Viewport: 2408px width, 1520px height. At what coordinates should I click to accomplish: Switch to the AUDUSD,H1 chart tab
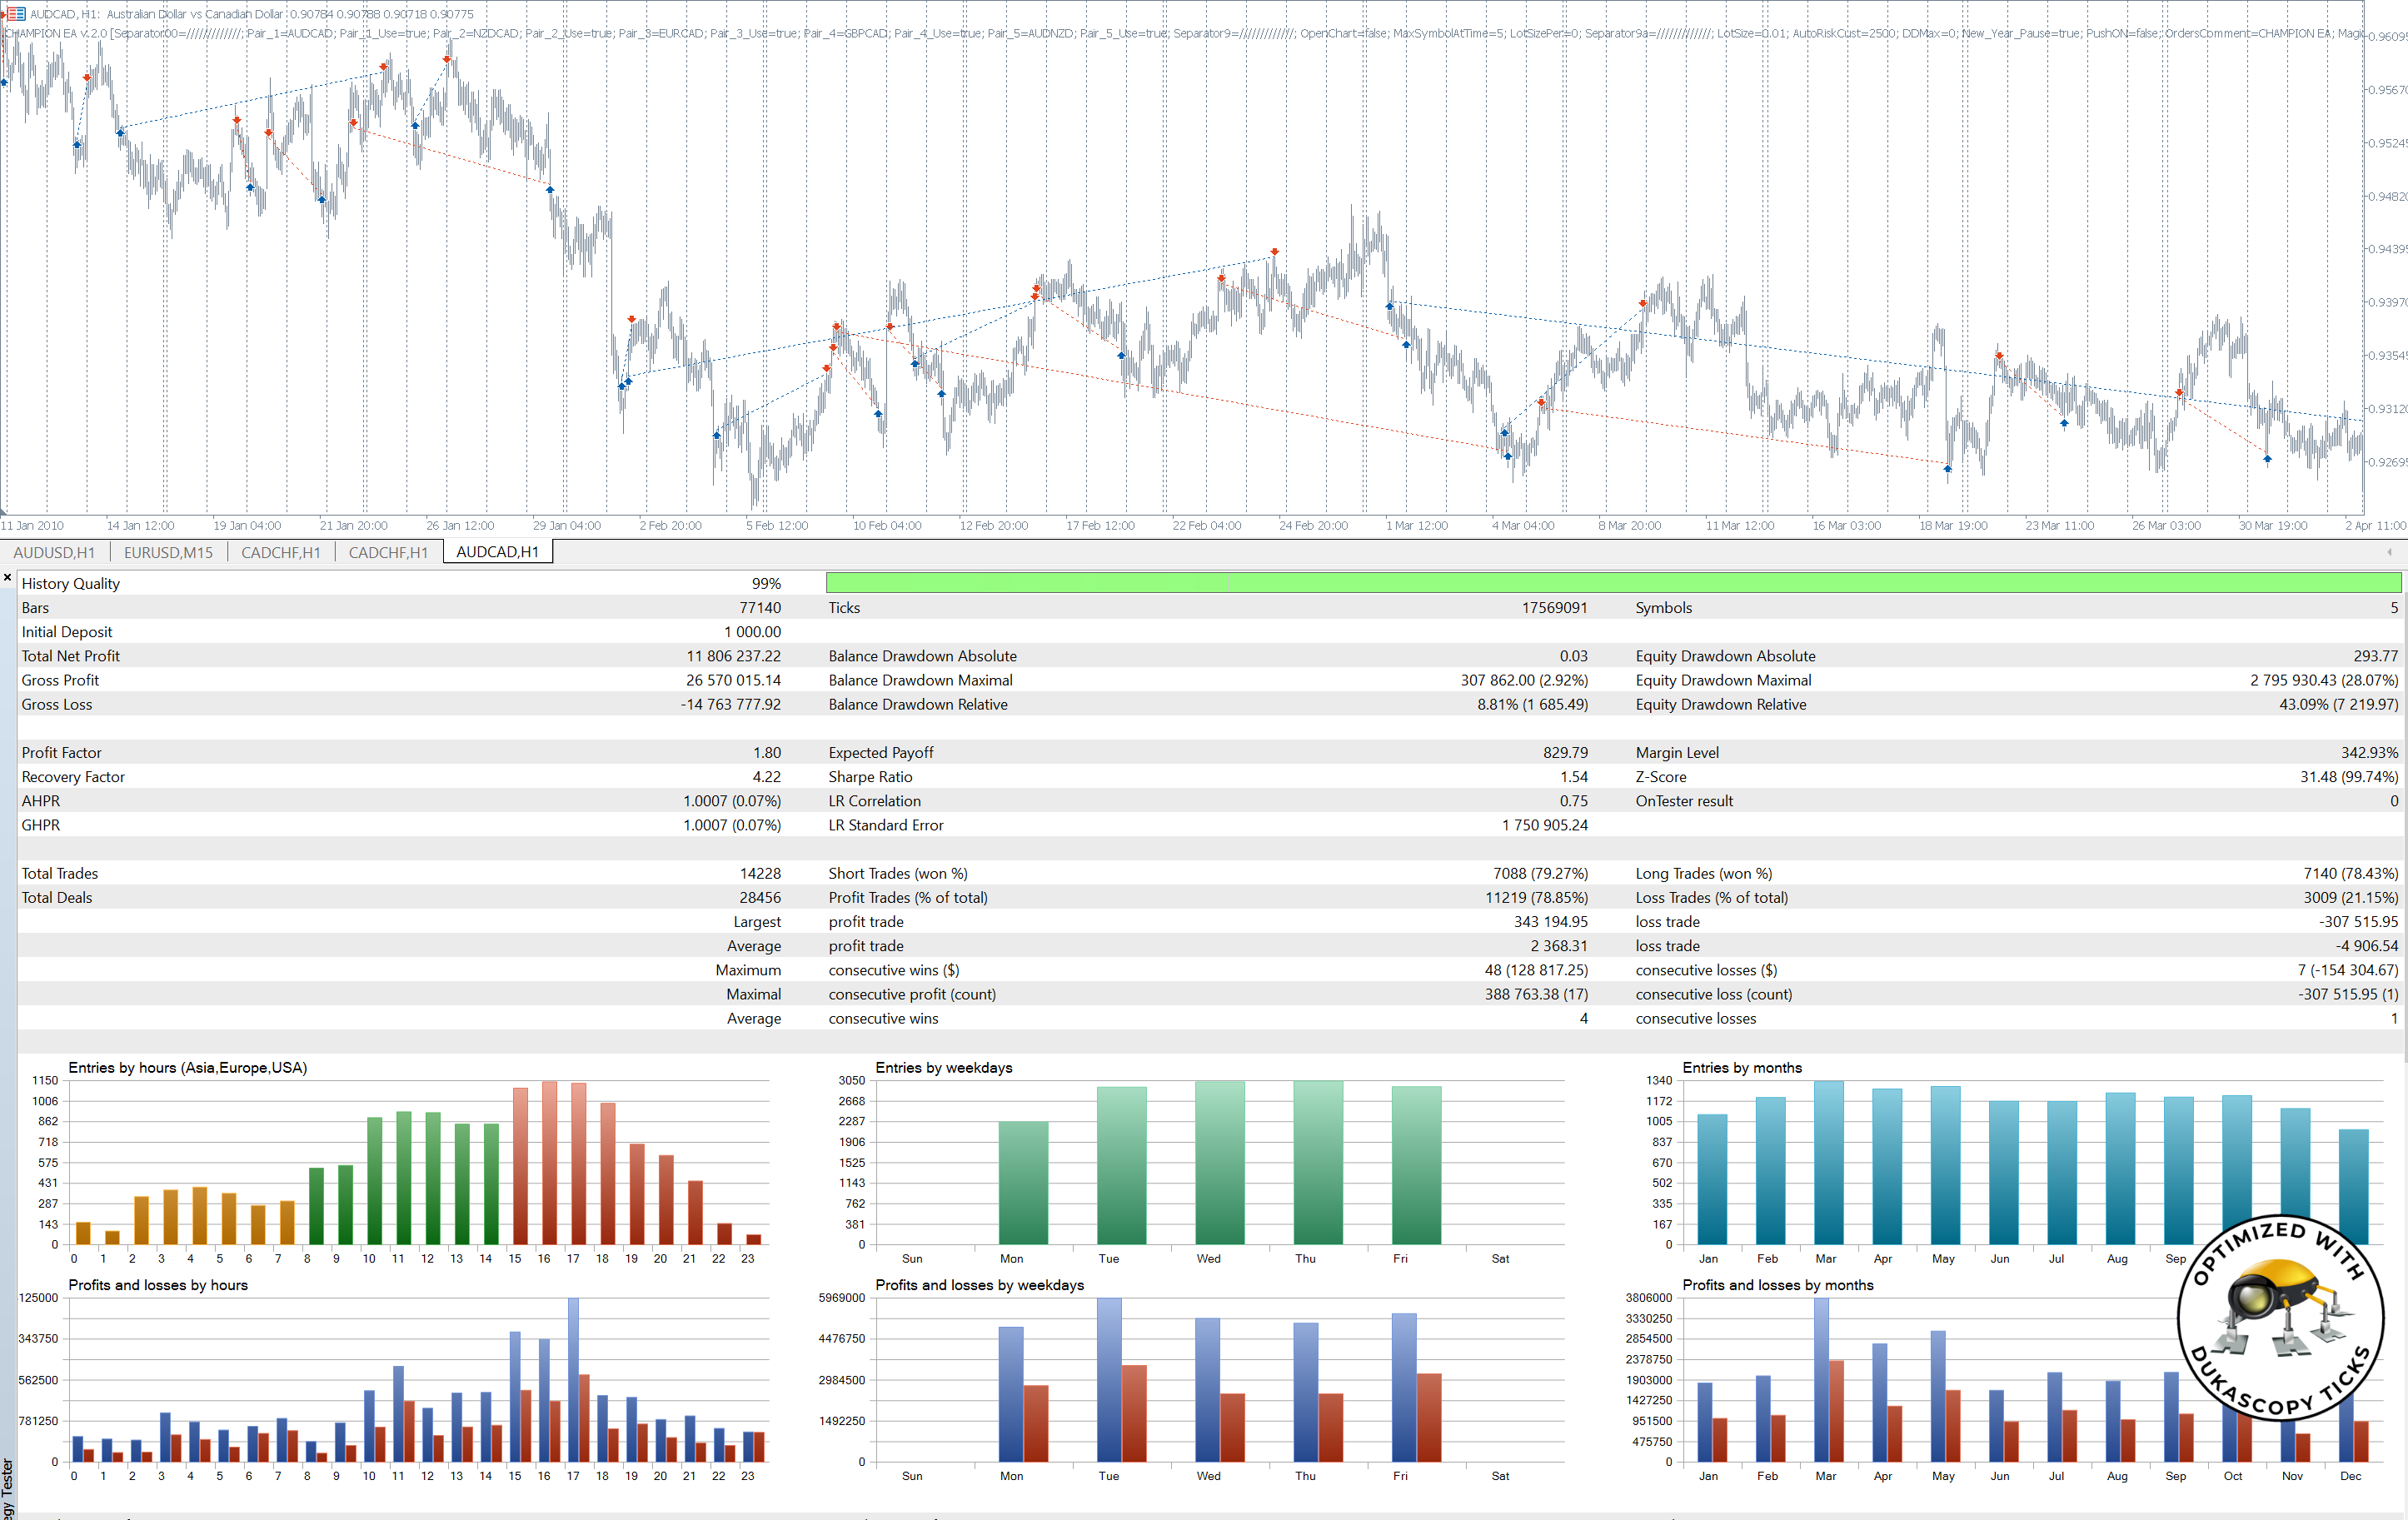pyautogui.click(x=54, y=552)
